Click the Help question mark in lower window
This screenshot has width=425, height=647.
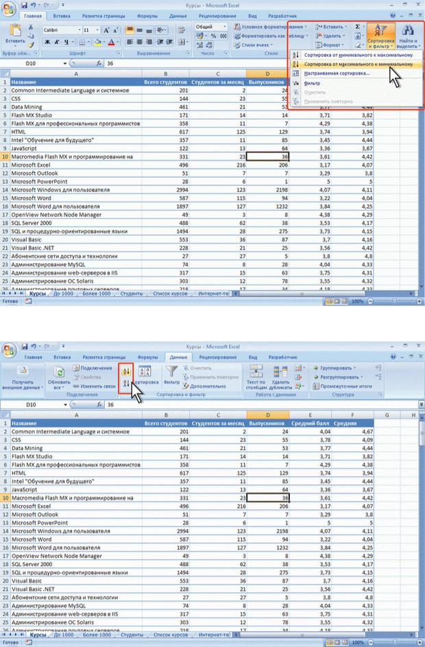coord(392,357)
